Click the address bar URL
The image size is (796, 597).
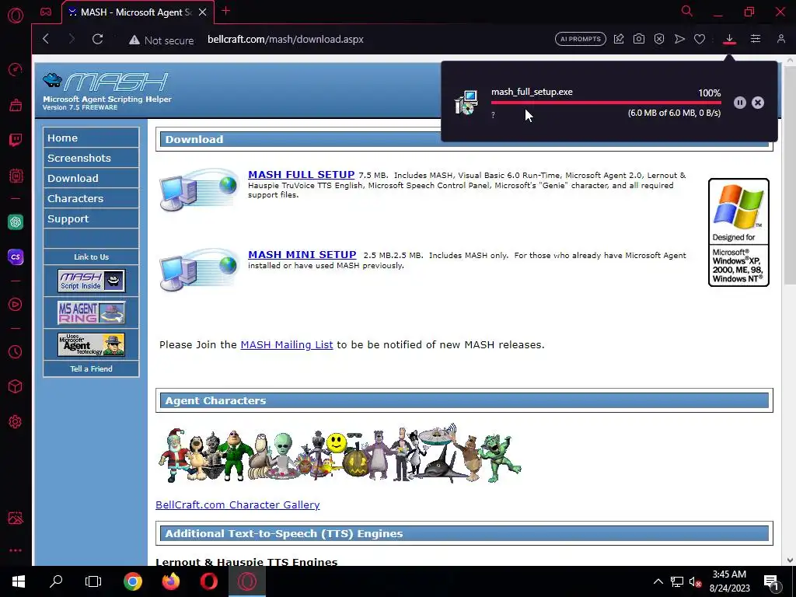(285, 39)
